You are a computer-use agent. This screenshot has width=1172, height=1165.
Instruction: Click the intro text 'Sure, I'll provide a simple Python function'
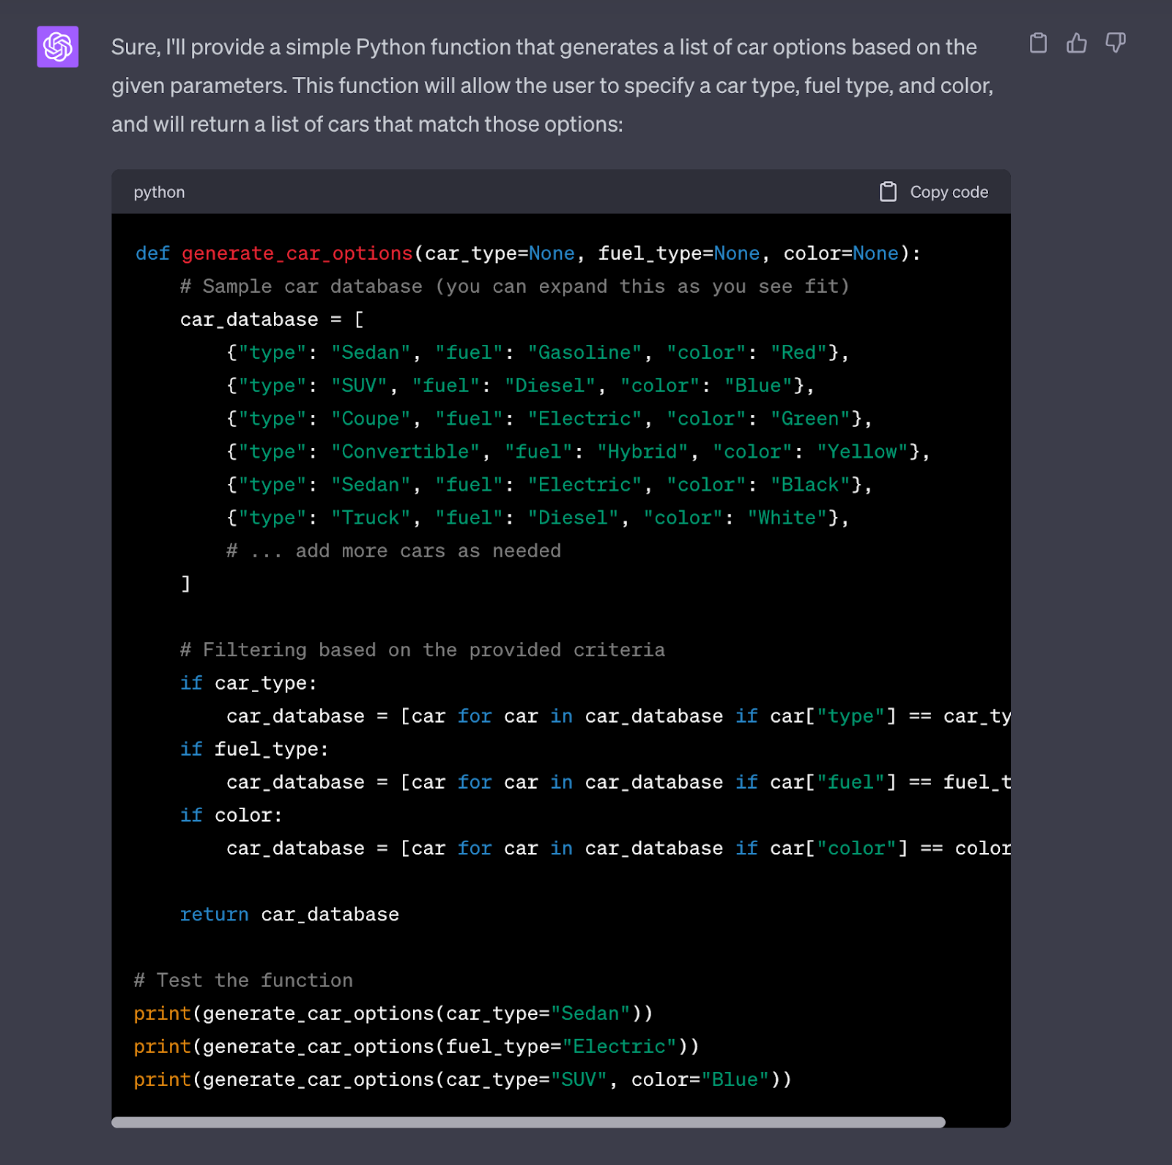[x=311, y=47]
